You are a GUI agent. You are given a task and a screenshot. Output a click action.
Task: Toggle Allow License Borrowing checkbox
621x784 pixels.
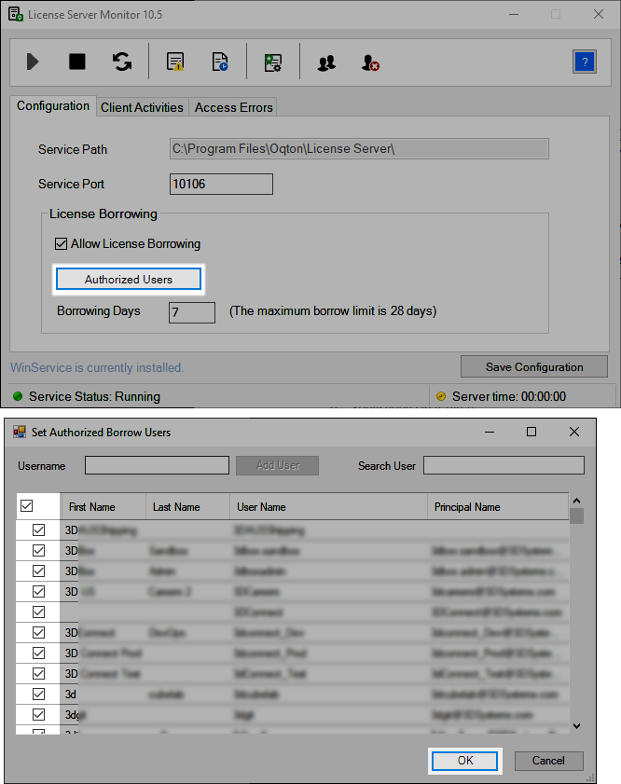62,244
